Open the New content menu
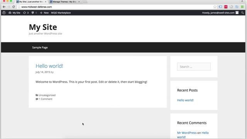 tap(44, 13)
